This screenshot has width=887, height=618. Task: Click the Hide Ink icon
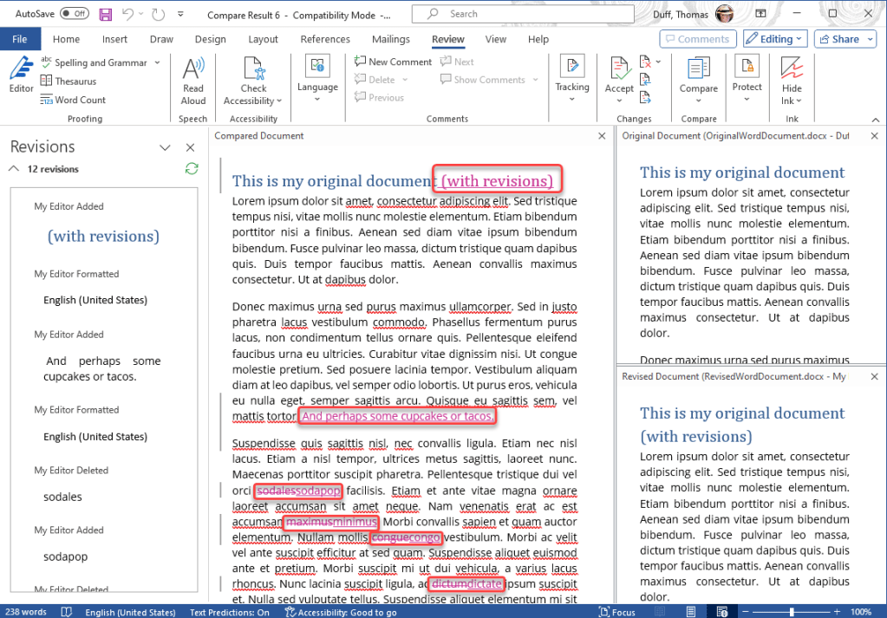pyautogui.click(x=791, y=80)
